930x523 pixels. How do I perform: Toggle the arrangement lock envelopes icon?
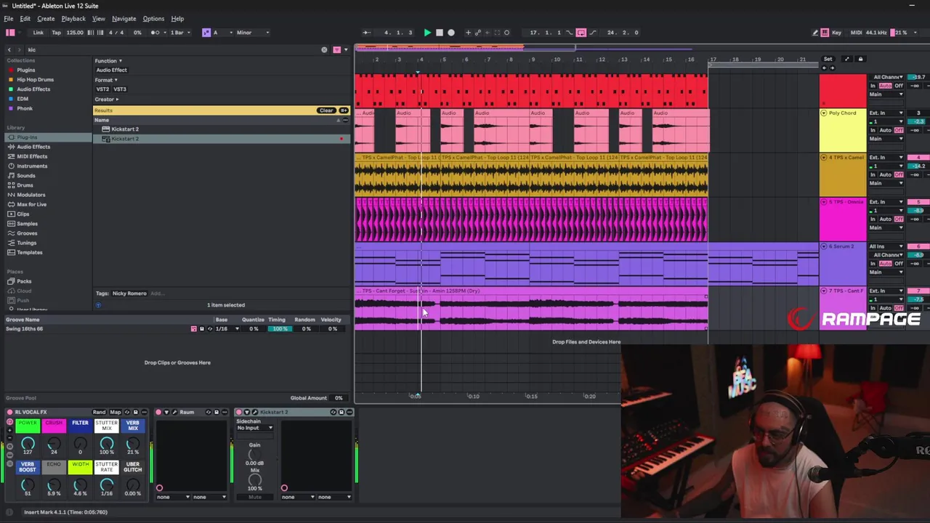tap(860, 59)
